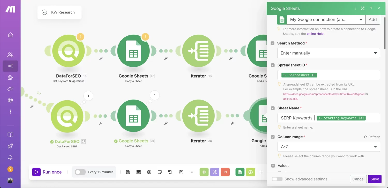The height and width of the screenshot is (188, 388).
Task: Toggle the Column range checkbox
Action: [x=273, y=137]
